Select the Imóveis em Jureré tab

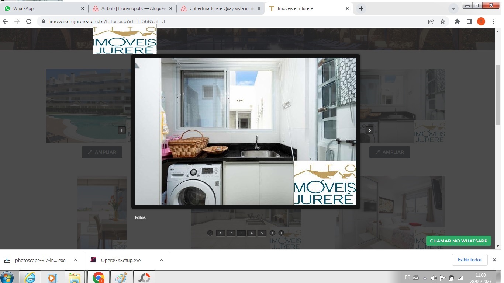click(x=309, y=8)
